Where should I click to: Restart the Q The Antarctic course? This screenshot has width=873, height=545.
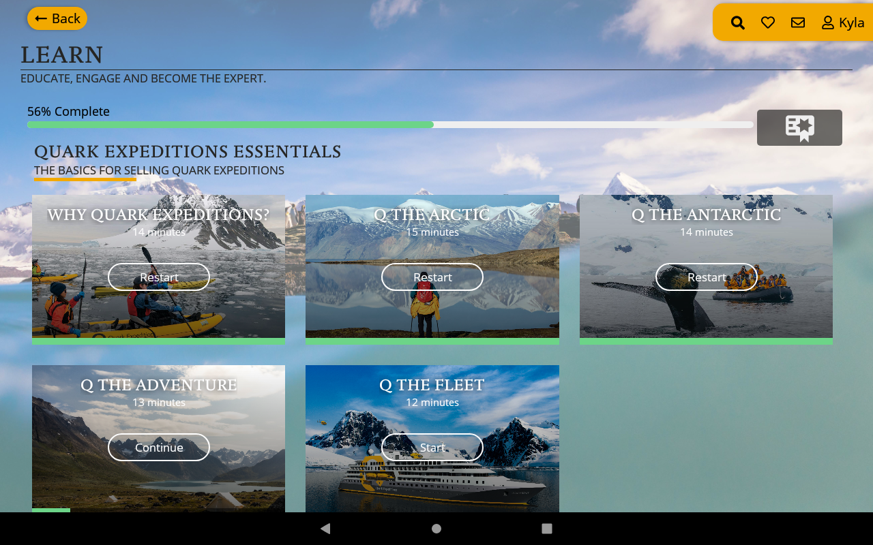point(707,277)
